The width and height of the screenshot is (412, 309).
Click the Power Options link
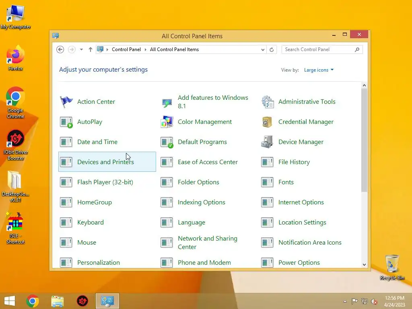(299, 263)
